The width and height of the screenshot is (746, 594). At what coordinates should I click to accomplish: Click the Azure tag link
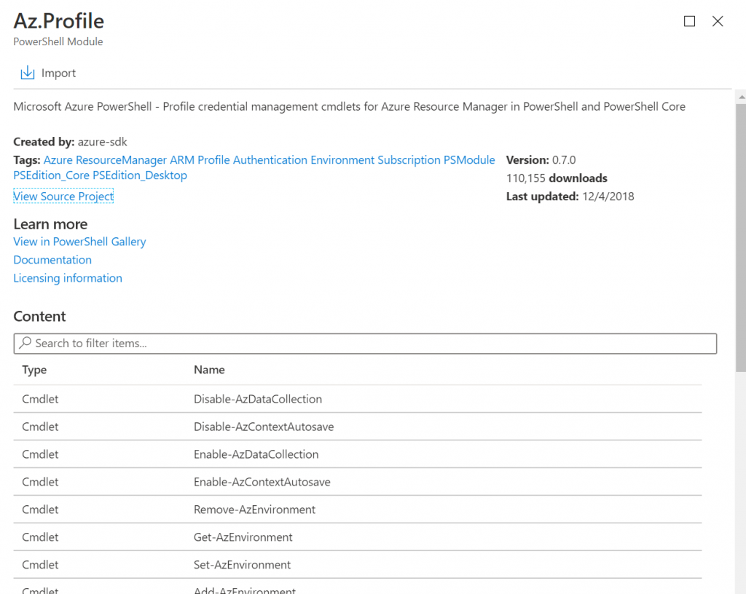click(58, 160)
